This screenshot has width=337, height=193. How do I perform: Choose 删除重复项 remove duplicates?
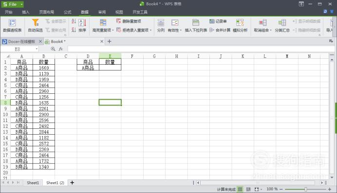[x=129, y=21]
